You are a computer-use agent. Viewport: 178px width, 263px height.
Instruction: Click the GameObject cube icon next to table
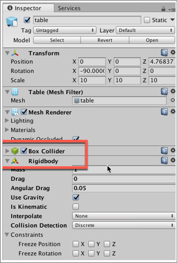pyautogui.click(x=12, y=22)
